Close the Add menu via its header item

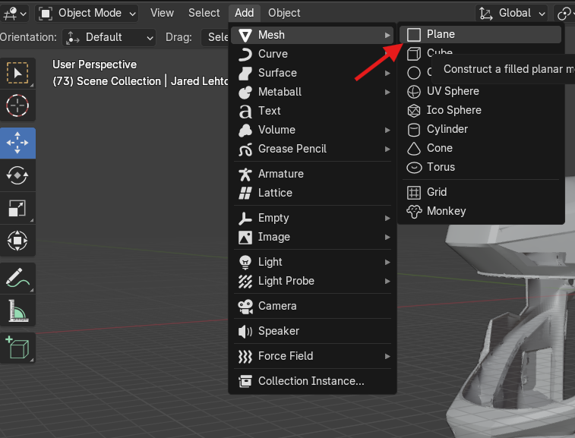245,13
